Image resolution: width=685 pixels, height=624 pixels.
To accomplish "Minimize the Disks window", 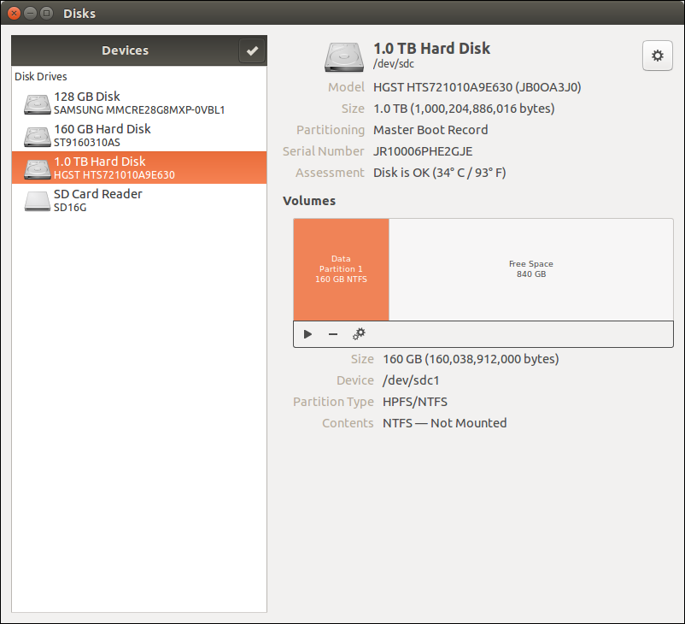I will pyautogui.click(x=29, y=13).
